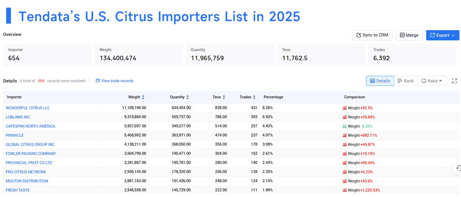This screenshot has width=461, height=197.
Task: Click trades value 431
Action: click(x=254, y=108)
